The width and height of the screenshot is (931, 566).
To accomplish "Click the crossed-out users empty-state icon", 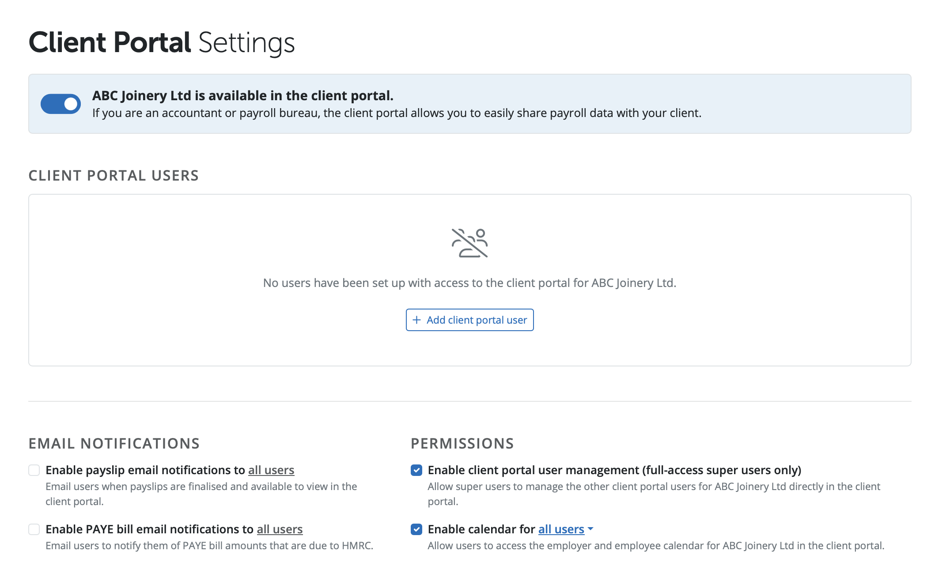I will [469, 243].
